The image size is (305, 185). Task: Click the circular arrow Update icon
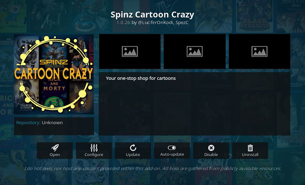coord(133,148)
